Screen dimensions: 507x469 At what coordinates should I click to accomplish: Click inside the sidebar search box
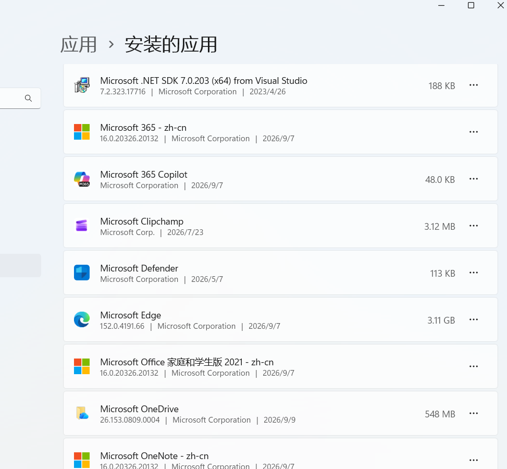(x=19, y=98)
